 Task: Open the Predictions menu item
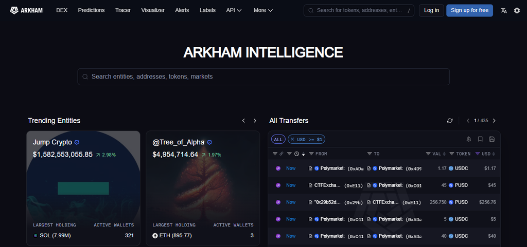pos(92,10)
